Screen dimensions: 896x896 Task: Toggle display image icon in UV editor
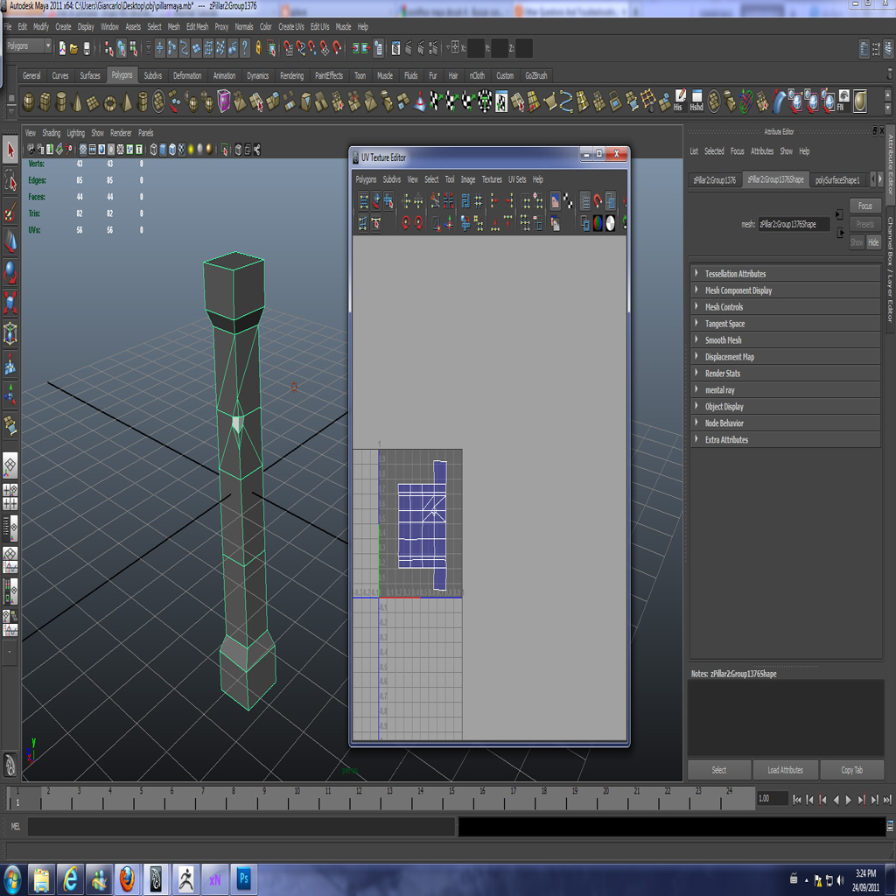555,202
